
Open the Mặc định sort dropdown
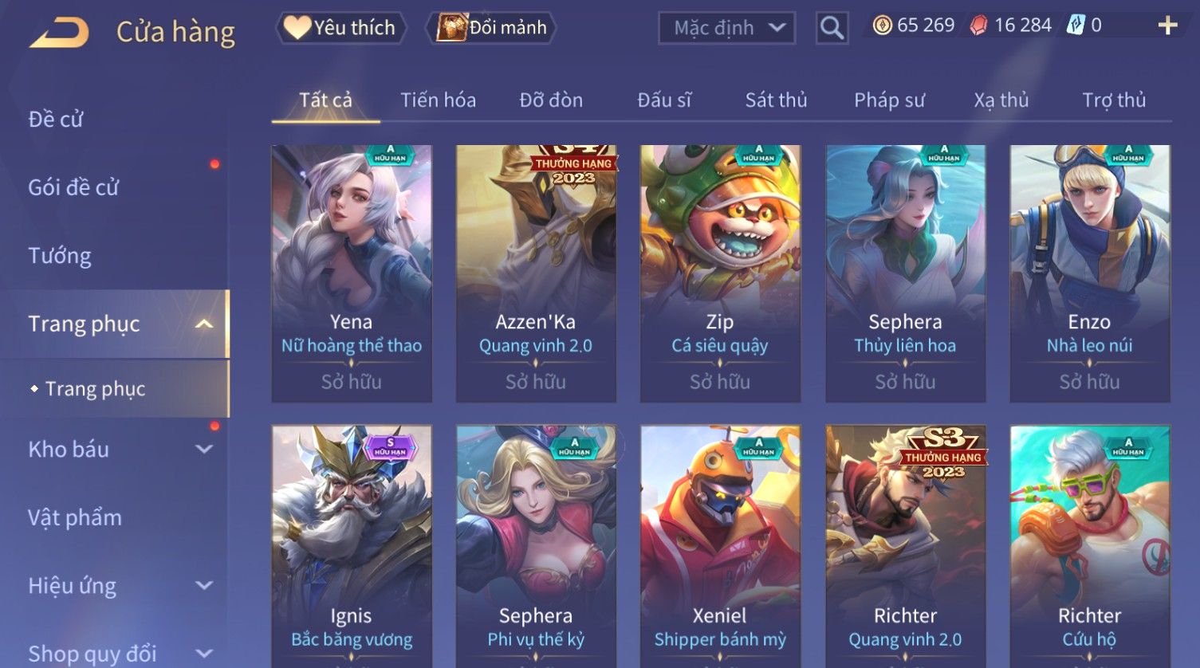point(726,28)
